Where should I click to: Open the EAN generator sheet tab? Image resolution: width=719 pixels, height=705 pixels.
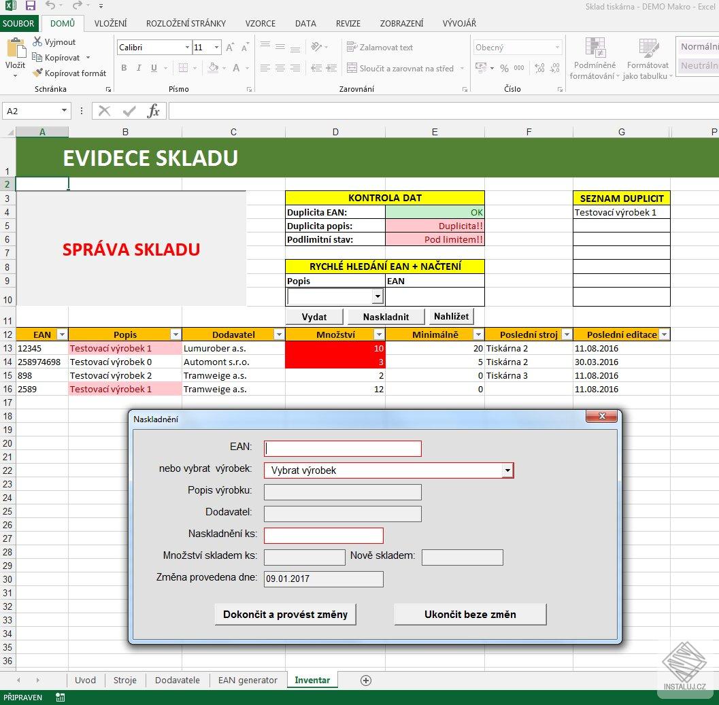247,679
